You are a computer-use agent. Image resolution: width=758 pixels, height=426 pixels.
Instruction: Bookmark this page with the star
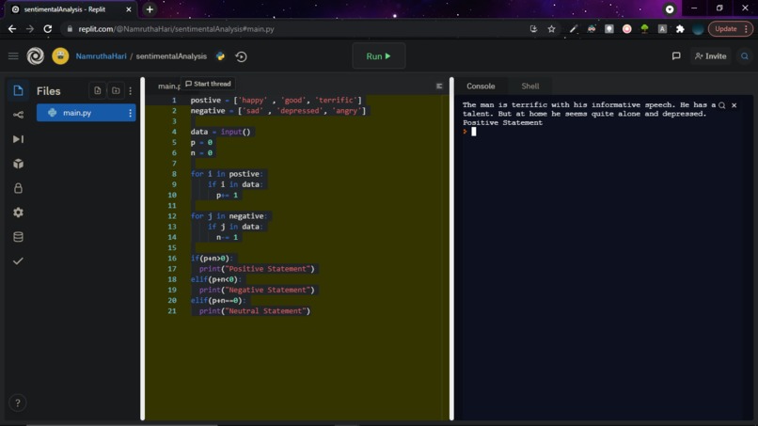pos(551,29)
